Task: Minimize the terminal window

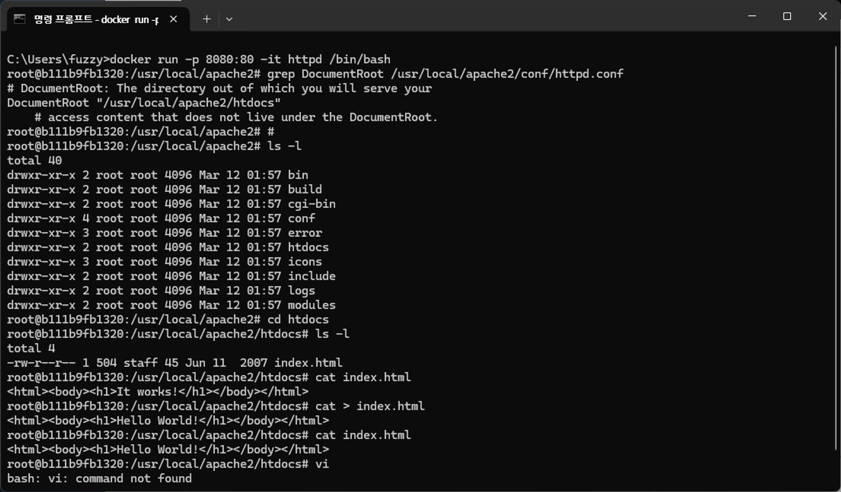Action: pyautogui.click(x=752, y=16)
